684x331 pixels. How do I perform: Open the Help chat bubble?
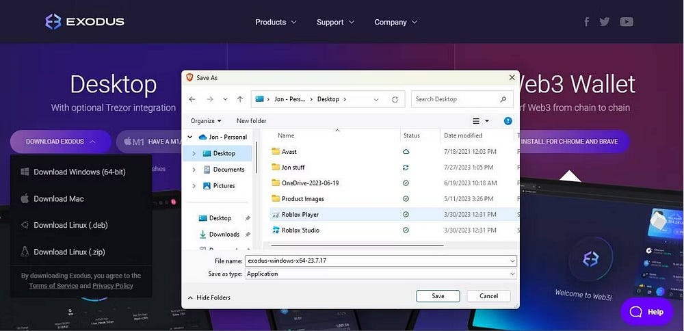646,311
